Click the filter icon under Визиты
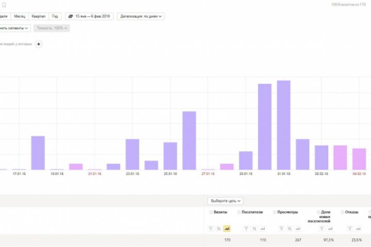371x247 pixels. [x=211, y=228]
